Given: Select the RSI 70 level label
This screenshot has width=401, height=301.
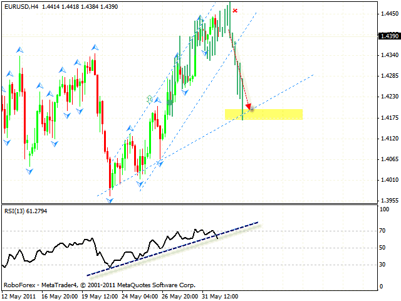Looking at the screenshot, I should [x=382, y=231].
